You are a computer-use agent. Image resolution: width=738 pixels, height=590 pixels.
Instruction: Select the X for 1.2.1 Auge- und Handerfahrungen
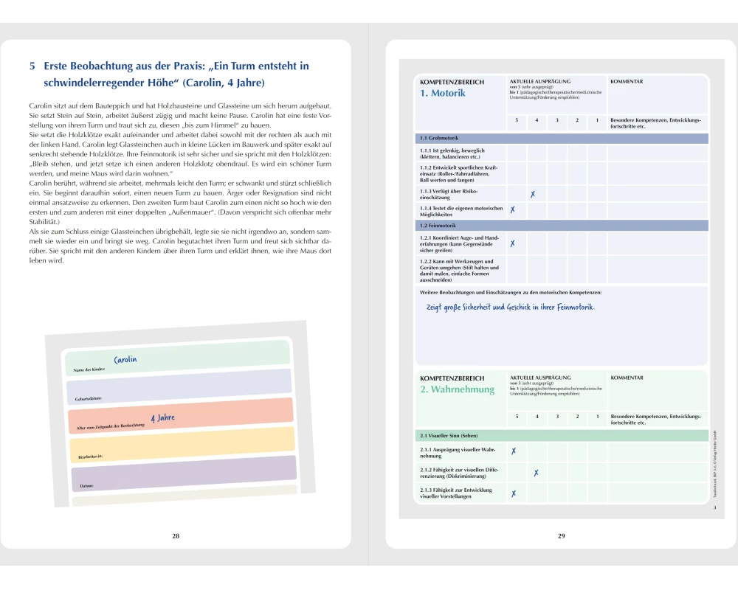[512, 243]
